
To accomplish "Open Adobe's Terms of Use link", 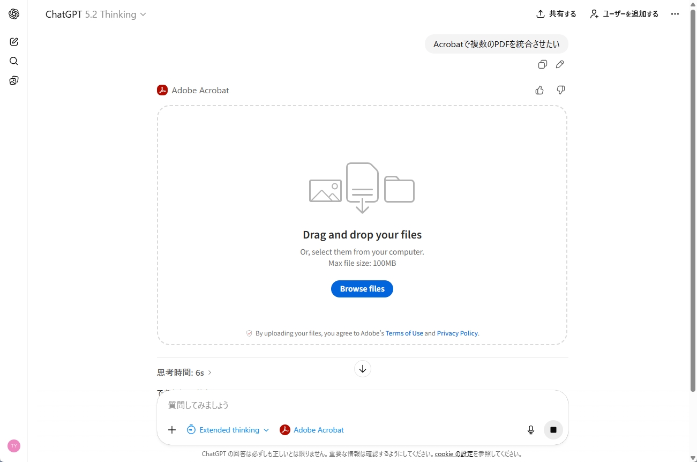I will (x=404, y=333).
